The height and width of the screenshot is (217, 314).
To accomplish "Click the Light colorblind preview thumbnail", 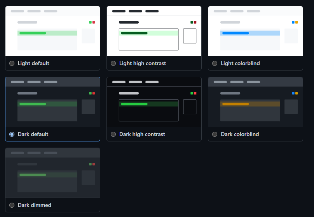I will (x=256, y=31).
